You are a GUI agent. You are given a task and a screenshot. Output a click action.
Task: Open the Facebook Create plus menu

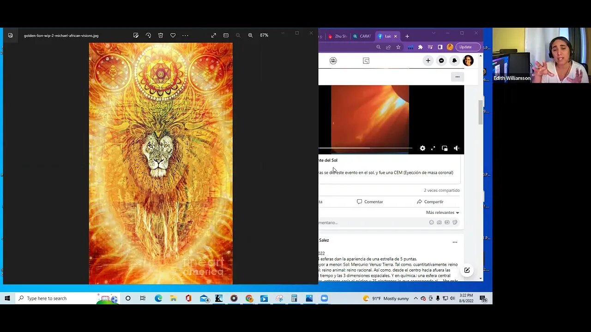point(428,60)
